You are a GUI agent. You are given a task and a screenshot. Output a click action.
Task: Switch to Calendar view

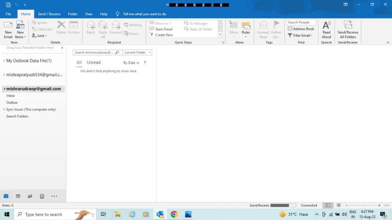pyautogui.click(x=18, y=196)
